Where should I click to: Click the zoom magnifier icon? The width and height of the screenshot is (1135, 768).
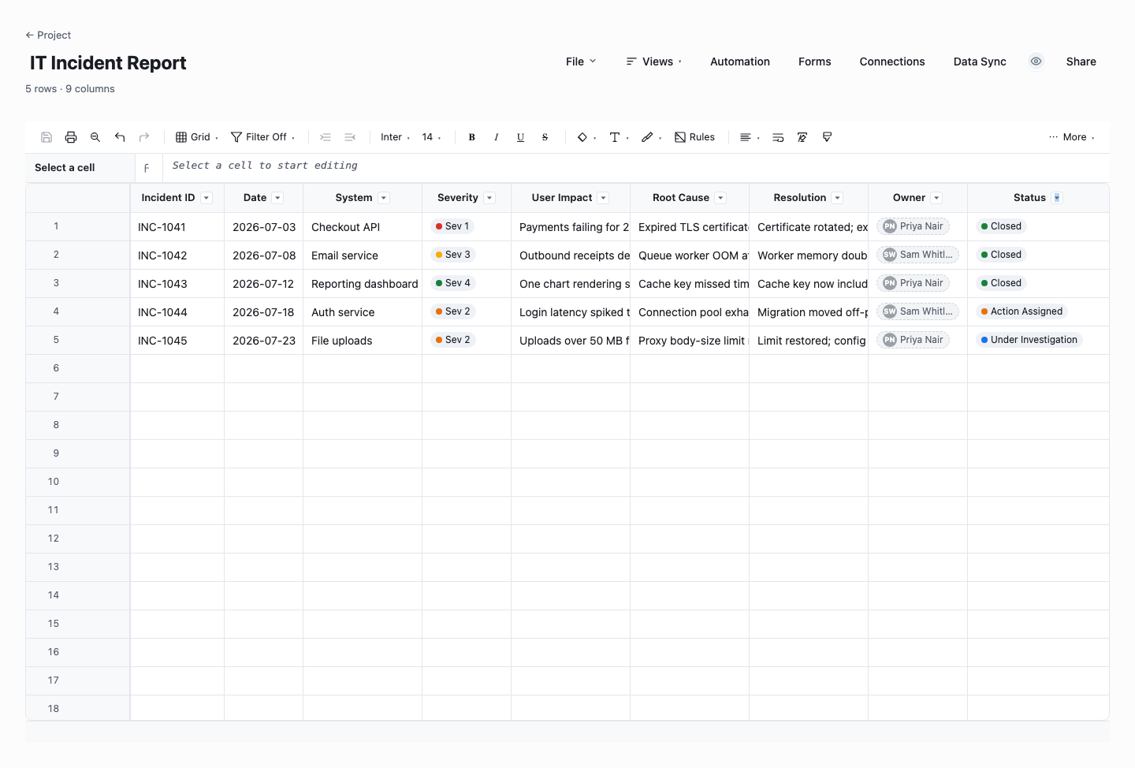[95, 137]
